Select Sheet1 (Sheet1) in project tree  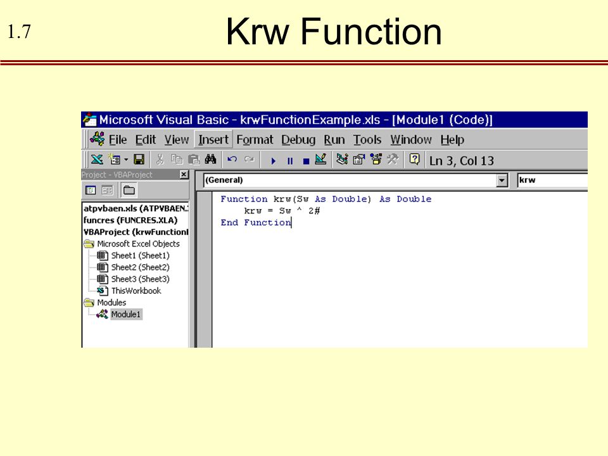pyautogui.click(x=140, y=255)
